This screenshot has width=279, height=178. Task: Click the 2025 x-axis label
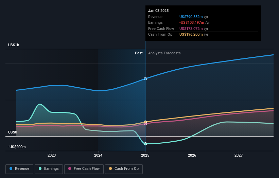click(145, 155)
